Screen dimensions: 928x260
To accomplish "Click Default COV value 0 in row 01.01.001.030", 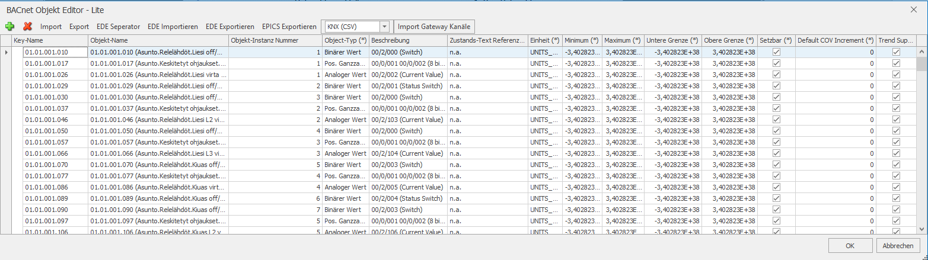I will click(x=835, y=97).
